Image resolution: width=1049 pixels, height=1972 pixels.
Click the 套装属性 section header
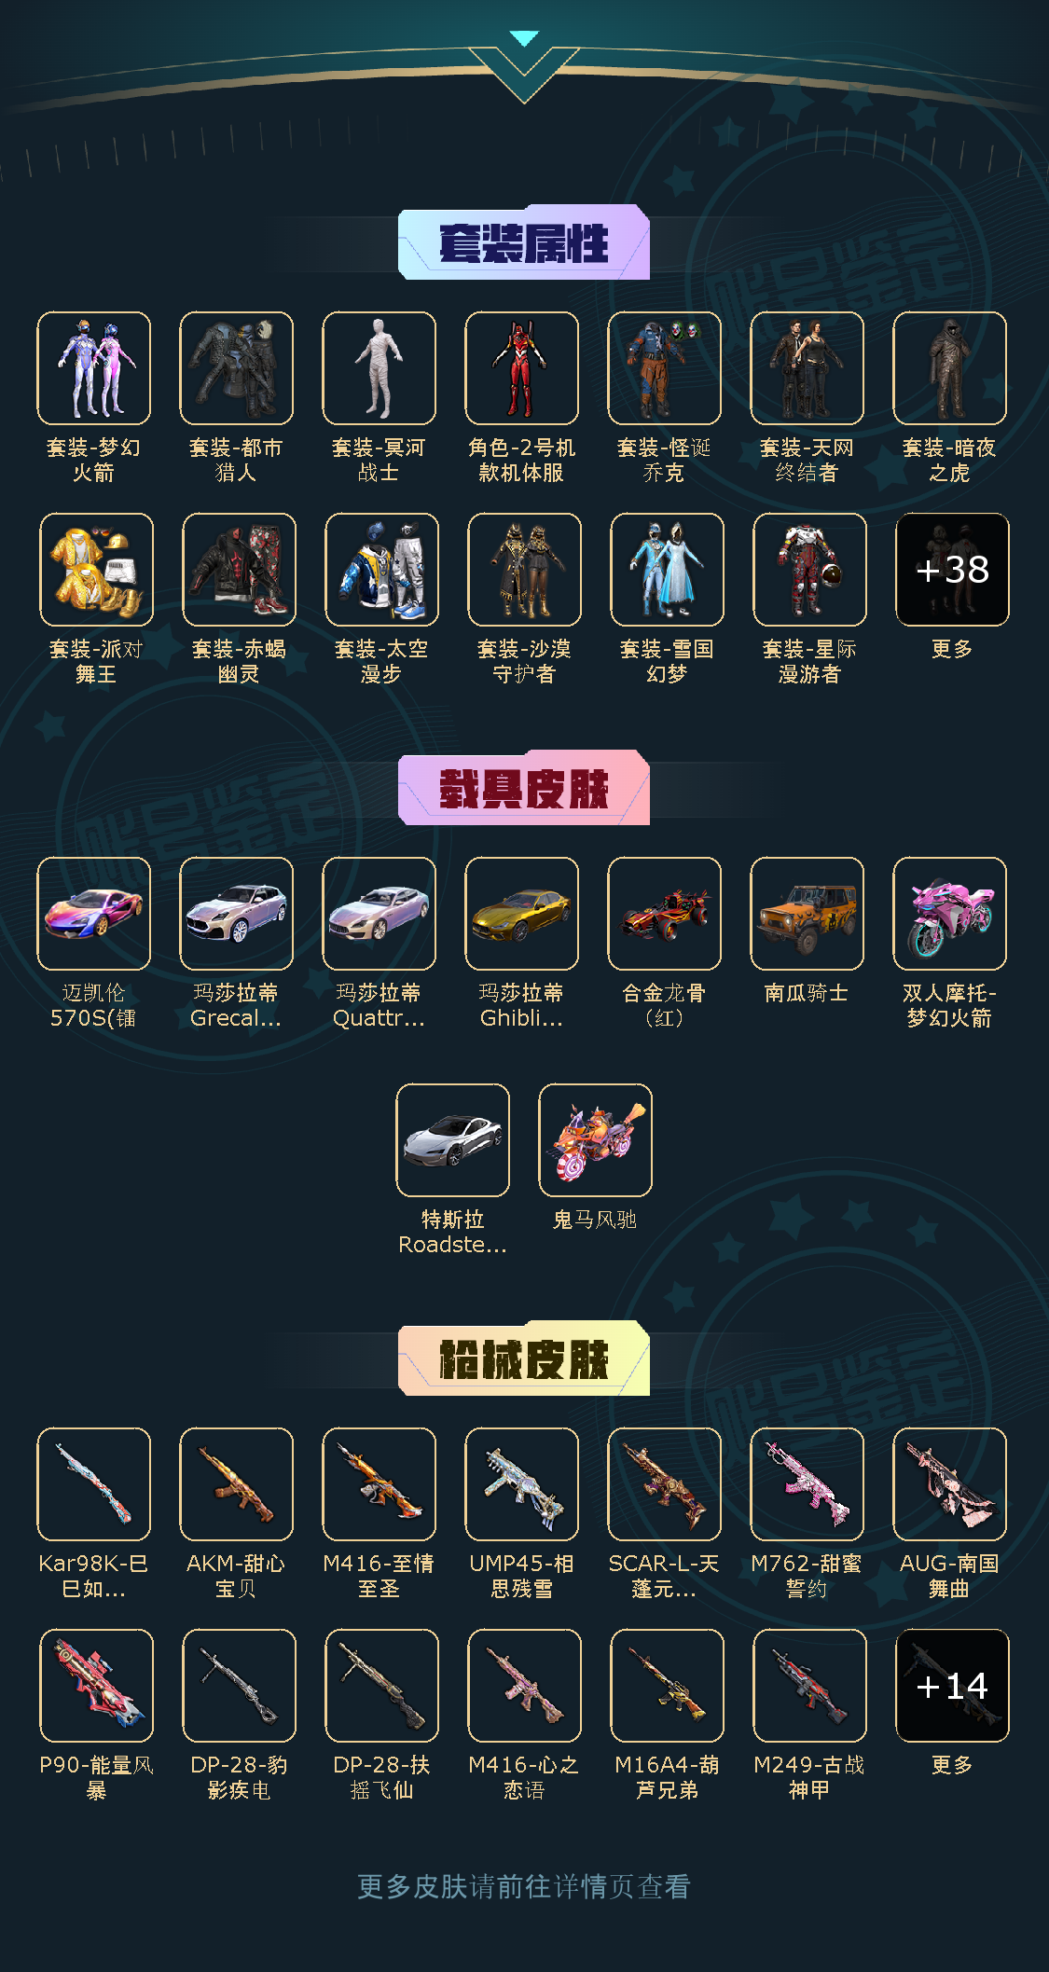click(x=524, y=242)
